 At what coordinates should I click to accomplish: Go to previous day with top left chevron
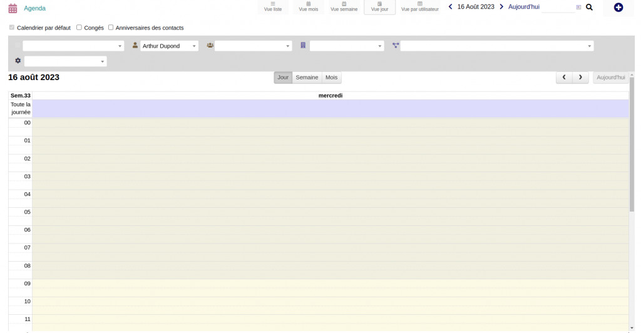click(x=451, y=6)
